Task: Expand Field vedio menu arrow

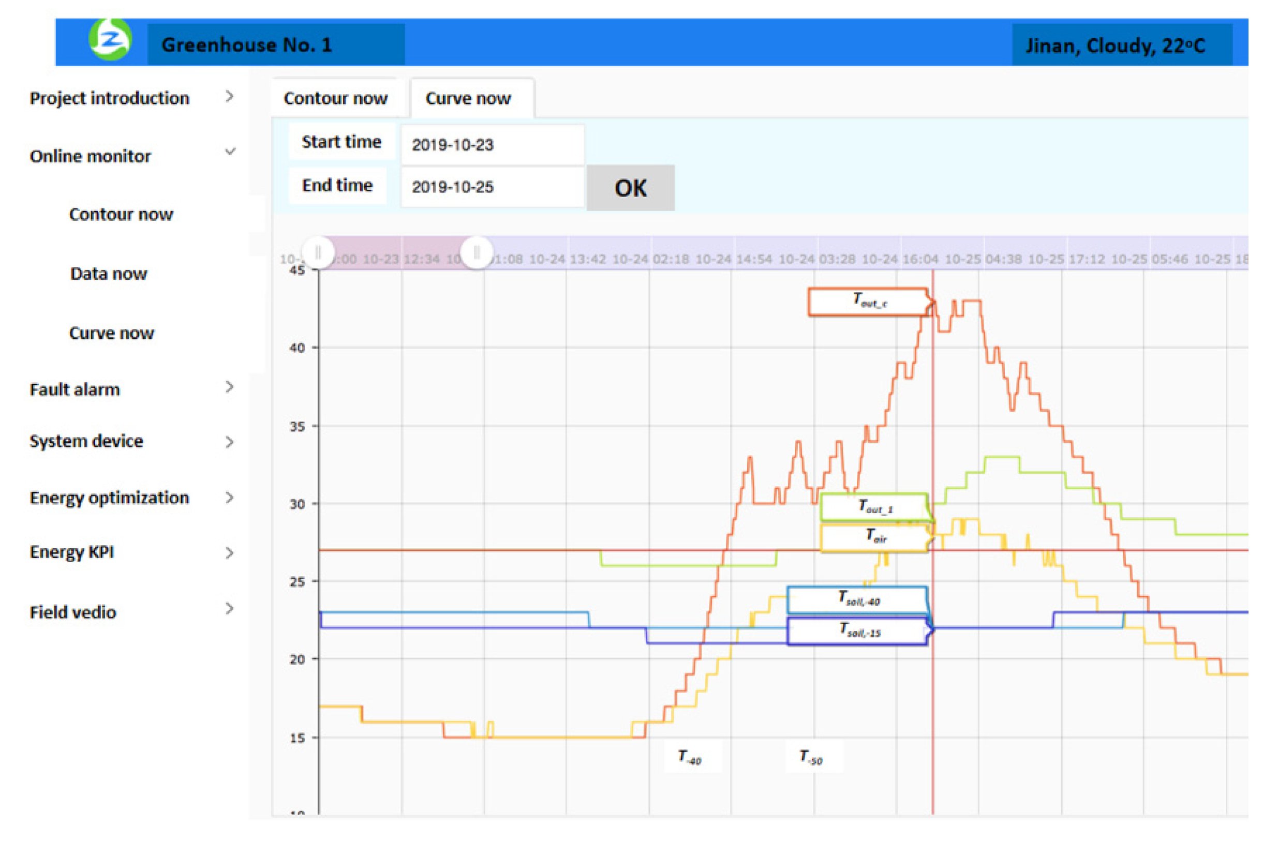Action: 229,609
